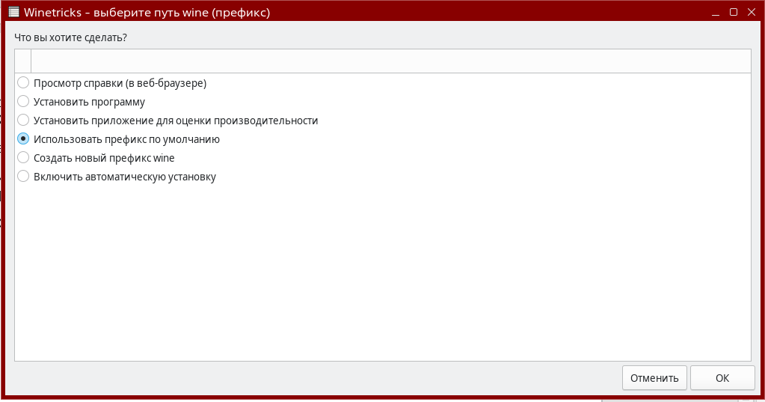
Task: Maximize the Winetricks window
Action: (x=734, y=12)
